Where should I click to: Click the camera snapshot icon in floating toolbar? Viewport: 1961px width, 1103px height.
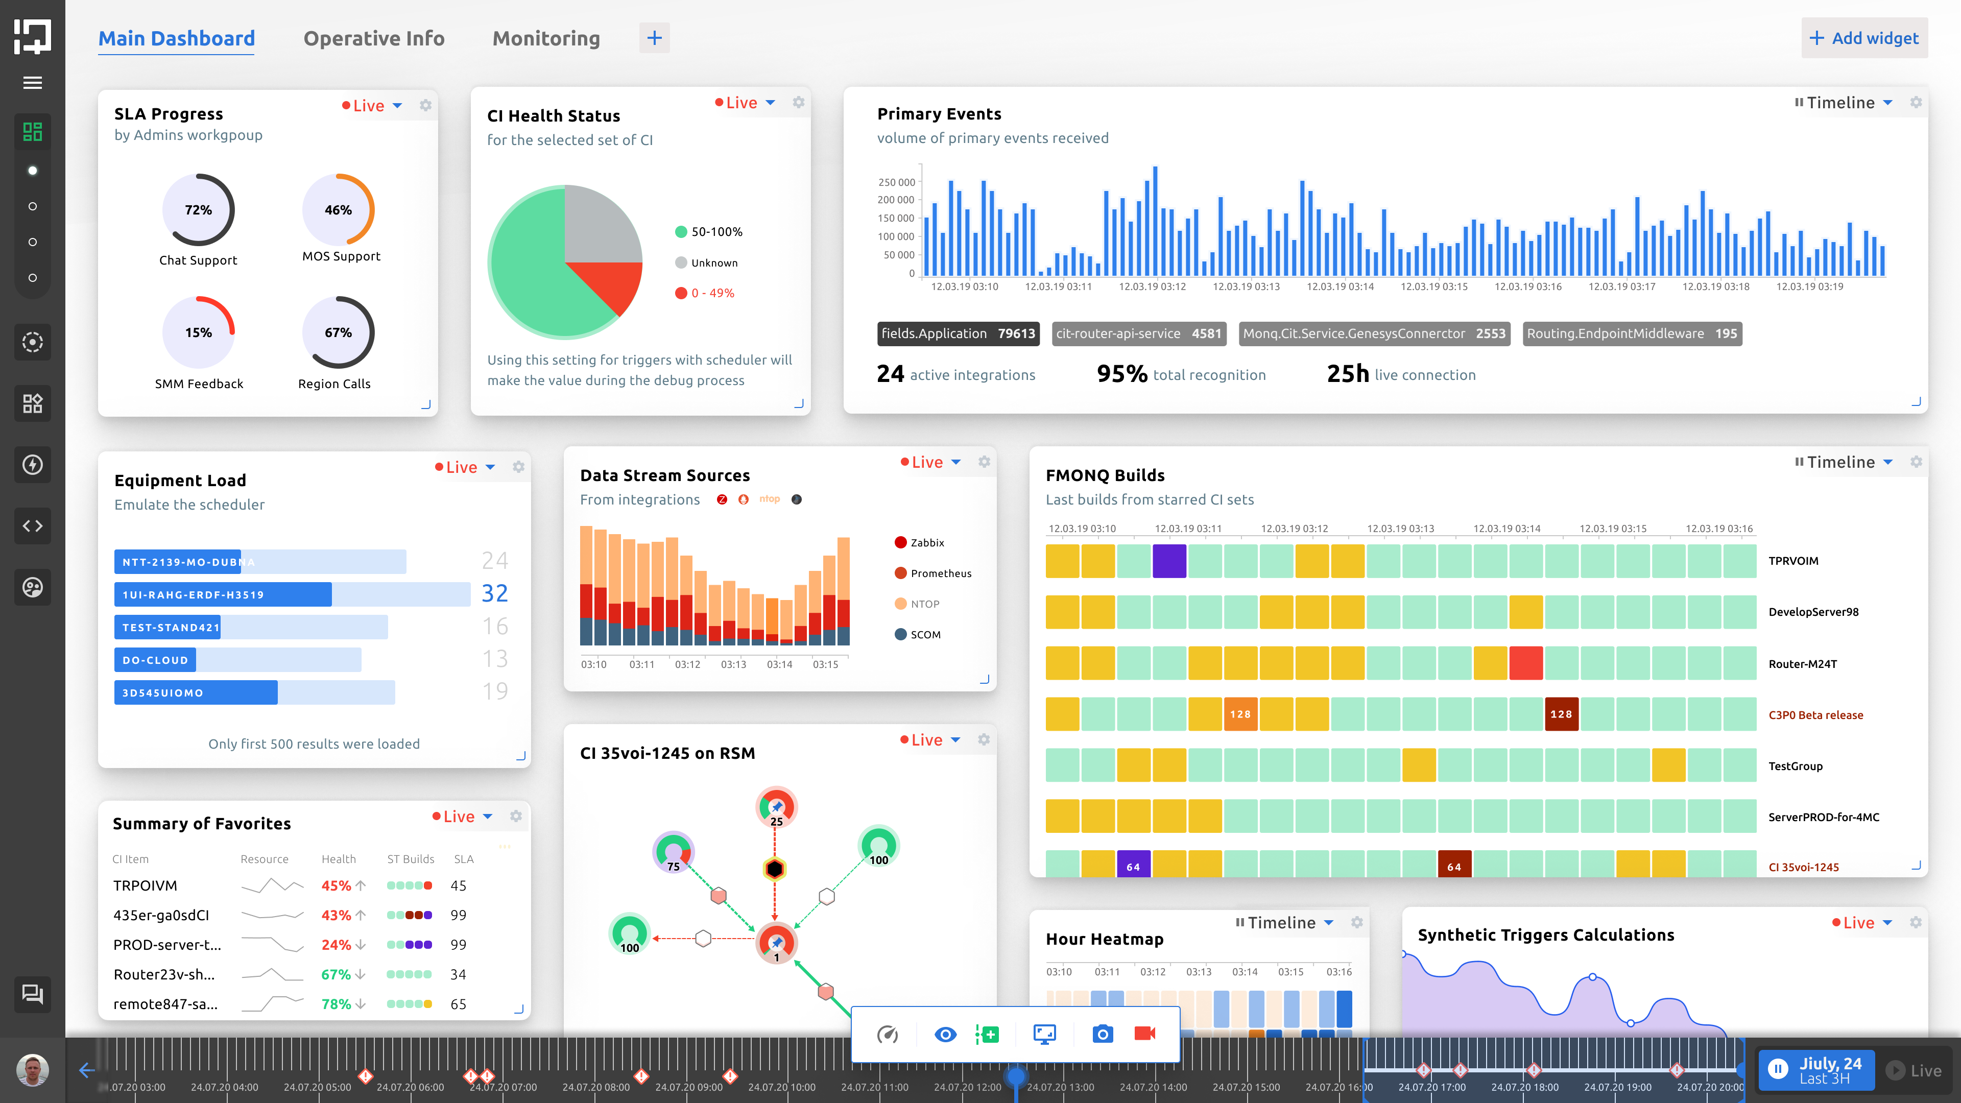click(x=1103, y=1034)
